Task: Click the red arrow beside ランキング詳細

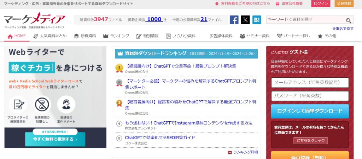Action: 230,152
